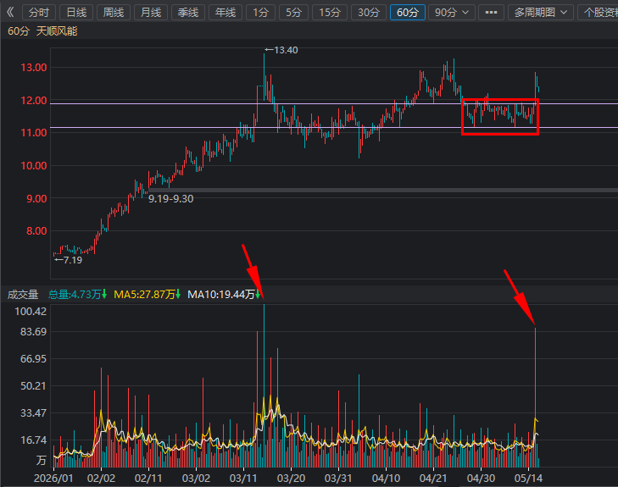Open the 90分 period dropdown
This screenshot has height=487, width=618.
(x=451, y=13)
